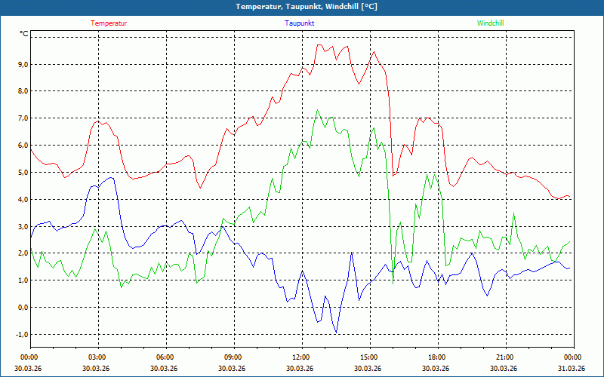The height and width of the screenshot is (377, 604).
Task: Click the '1,0' y-axis value
Action: (23, 280)
